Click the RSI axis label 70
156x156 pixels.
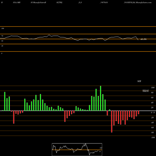(2, 36)
